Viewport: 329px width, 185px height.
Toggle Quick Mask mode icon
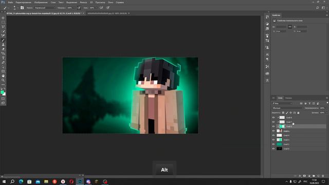3,99
